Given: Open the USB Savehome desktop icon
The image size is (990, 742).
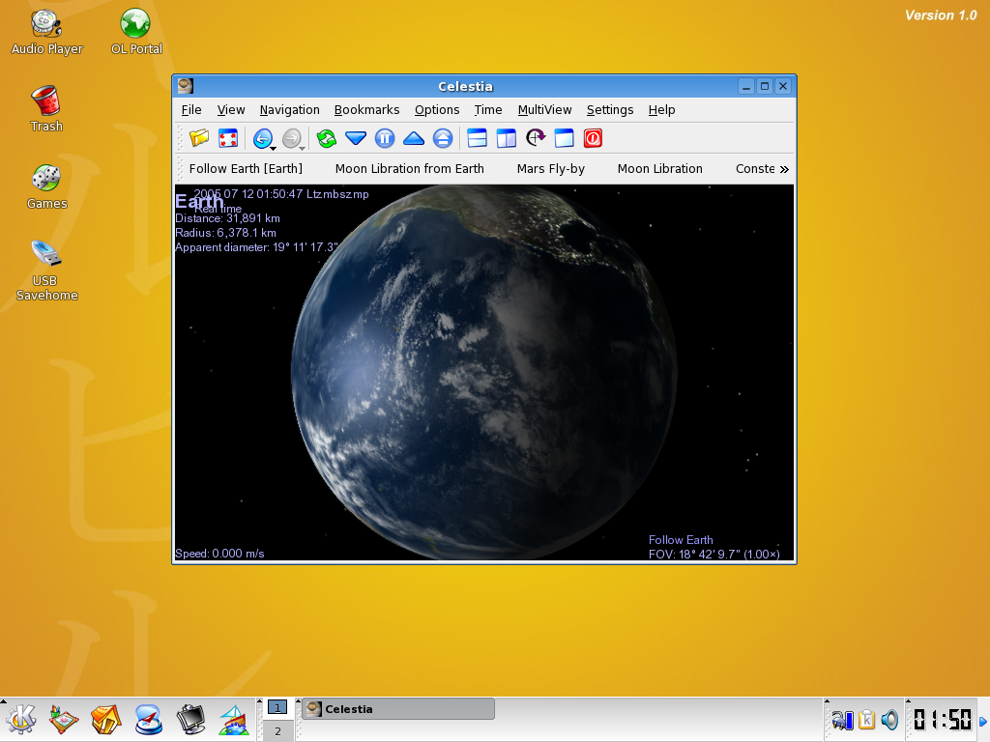Looking at the screenshot, I should 46,271.
